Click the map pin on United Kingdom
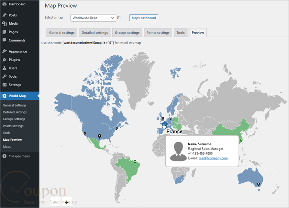 (x=163, y=118)
